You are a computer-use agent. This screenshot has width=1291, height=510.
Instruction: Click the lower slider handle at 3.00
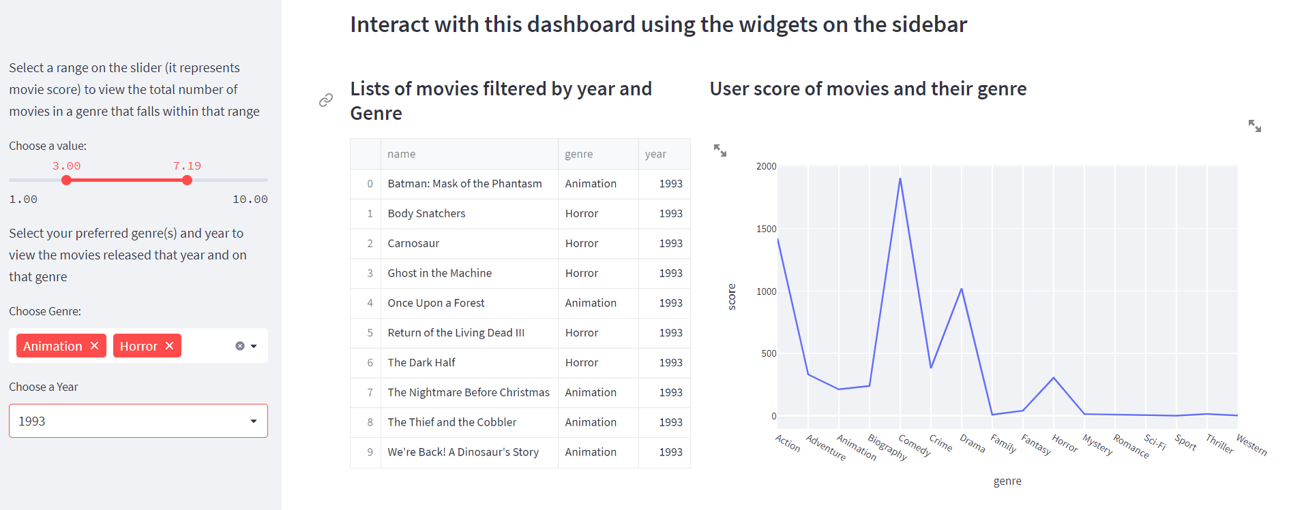66,180
